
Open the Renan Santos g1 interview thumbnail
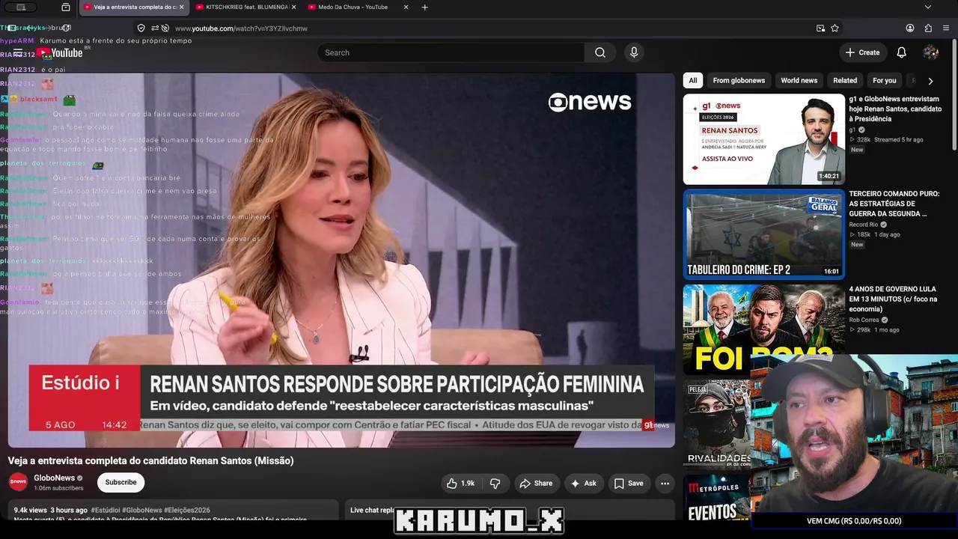(764, 139)
